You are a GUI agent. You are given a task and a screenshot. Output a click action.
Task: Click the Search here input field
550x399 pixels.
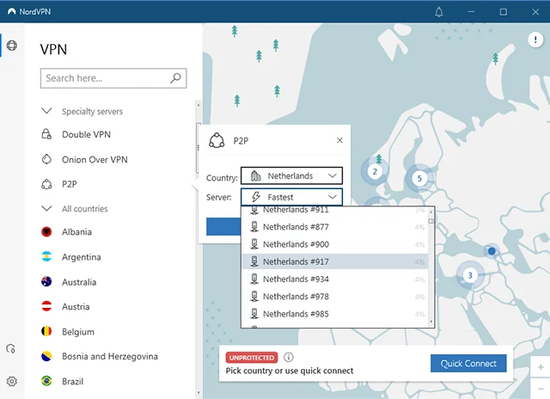(113, 78)
